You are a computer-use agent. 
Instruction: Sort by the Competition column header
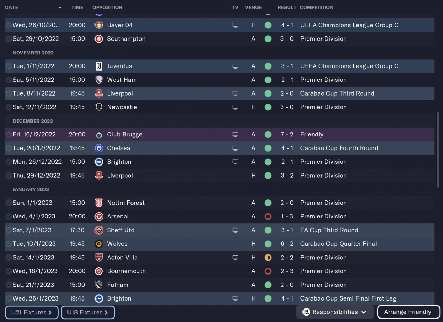tap(316, 7)
